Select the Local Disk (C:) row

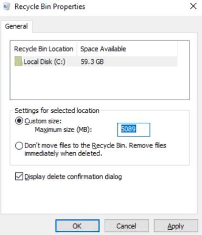pos(96,62)
